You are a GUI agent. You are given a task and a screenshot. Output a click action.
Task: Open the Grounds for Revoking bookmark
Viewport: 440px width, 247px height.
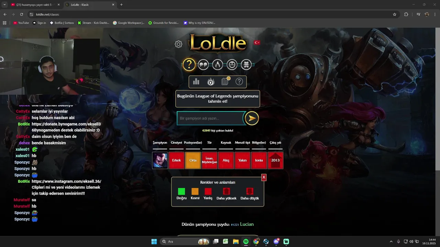(163, 23)
